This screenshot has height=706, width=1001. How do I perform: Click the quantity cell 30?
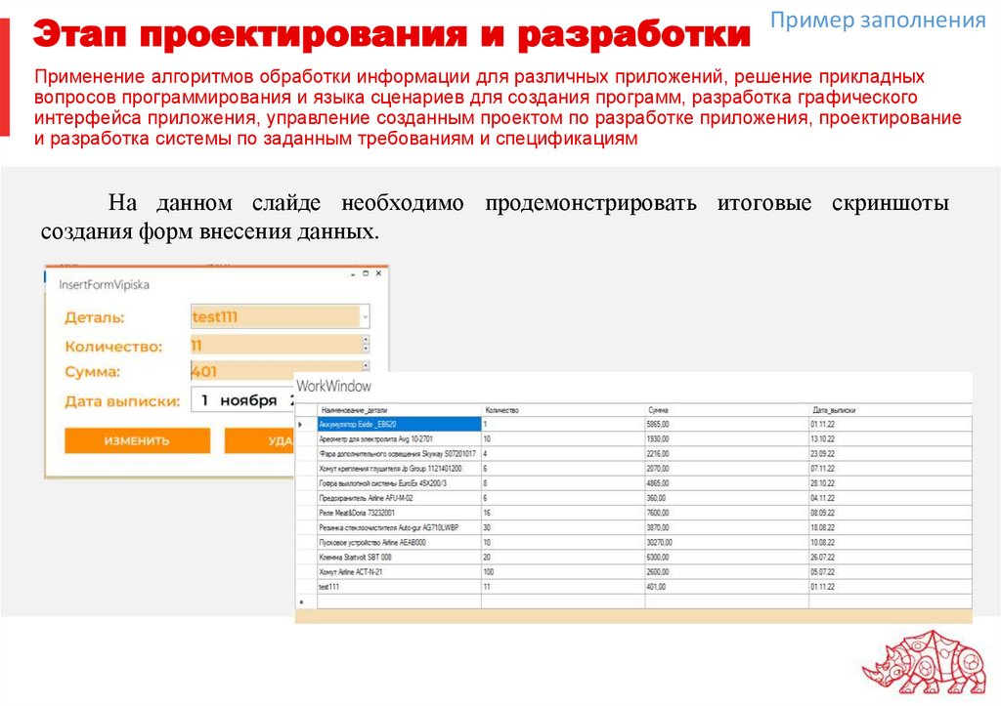(x=563, y=527)
